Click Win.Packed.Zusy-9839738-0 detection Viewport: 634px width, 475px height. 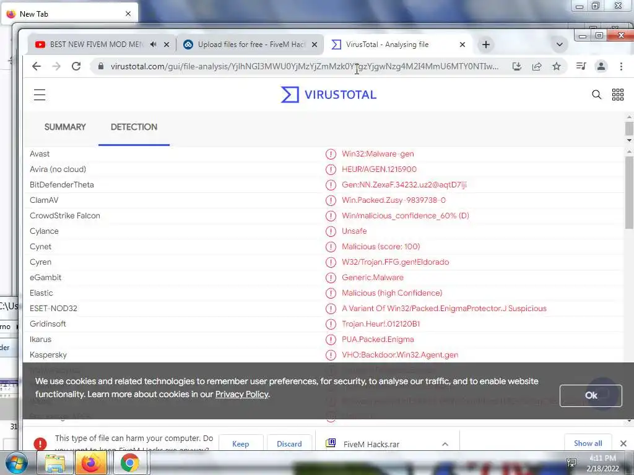(393, 200)
